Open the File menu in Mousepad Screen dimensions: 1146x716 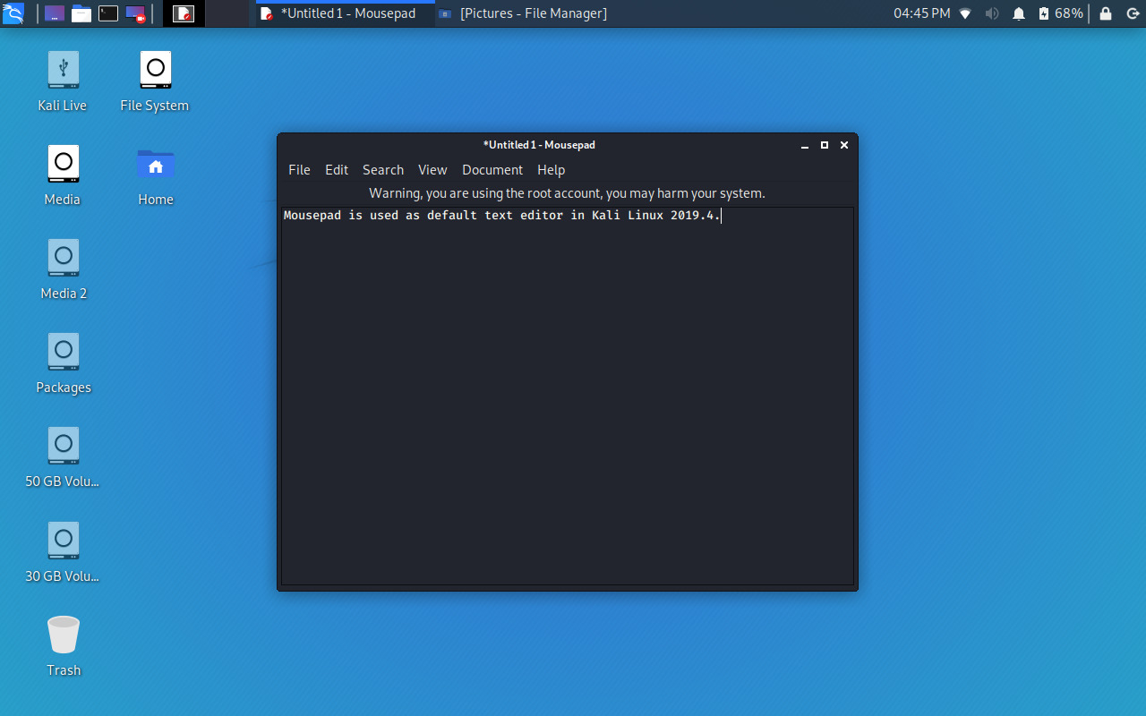click(x=299, y=169)
